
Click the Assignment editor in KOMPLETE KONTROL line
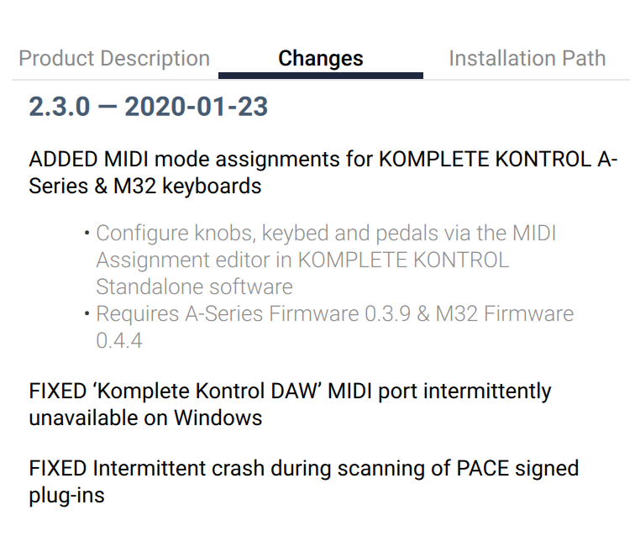tap(302, 260)
